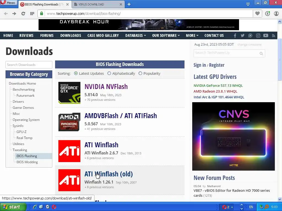
Task: Open the user profile icon
Action: coord(276,13)
